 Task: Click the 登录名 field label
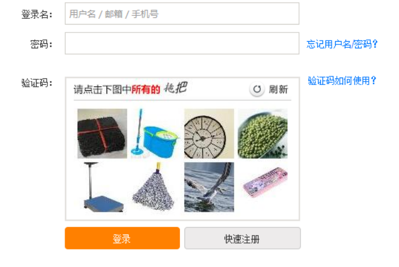tap(37, 14)
